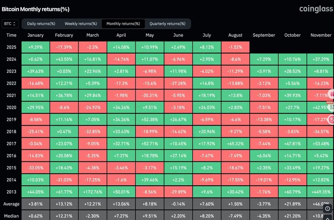Select the 2013 year row label
This screenshot has height=220, width=334.
point(11,192)
